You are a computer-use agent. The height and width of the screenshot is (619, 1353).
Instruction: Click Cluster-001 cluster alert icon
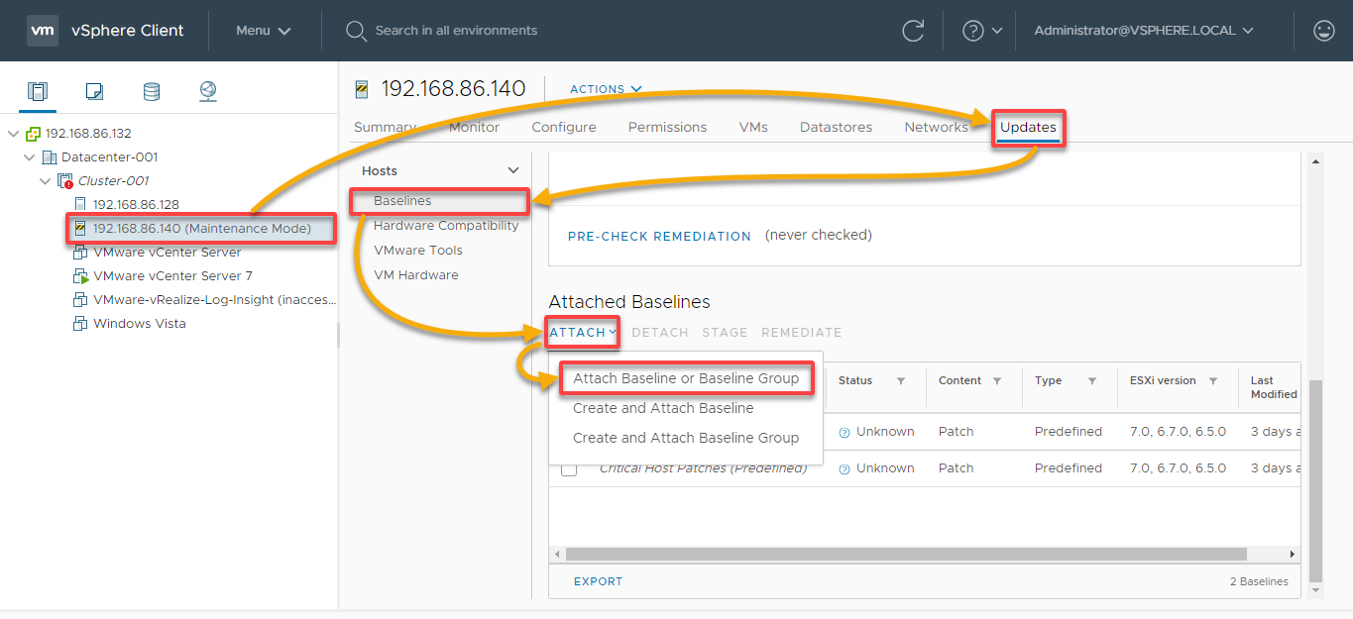pos(66,181)
